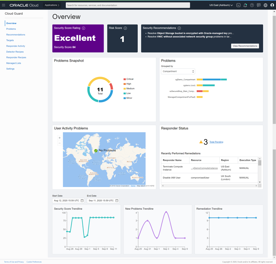Click the globe language icon
Image resolution: width=276 pixels, height=264 pixels.
pyautogui.click(x=266, y=5)
